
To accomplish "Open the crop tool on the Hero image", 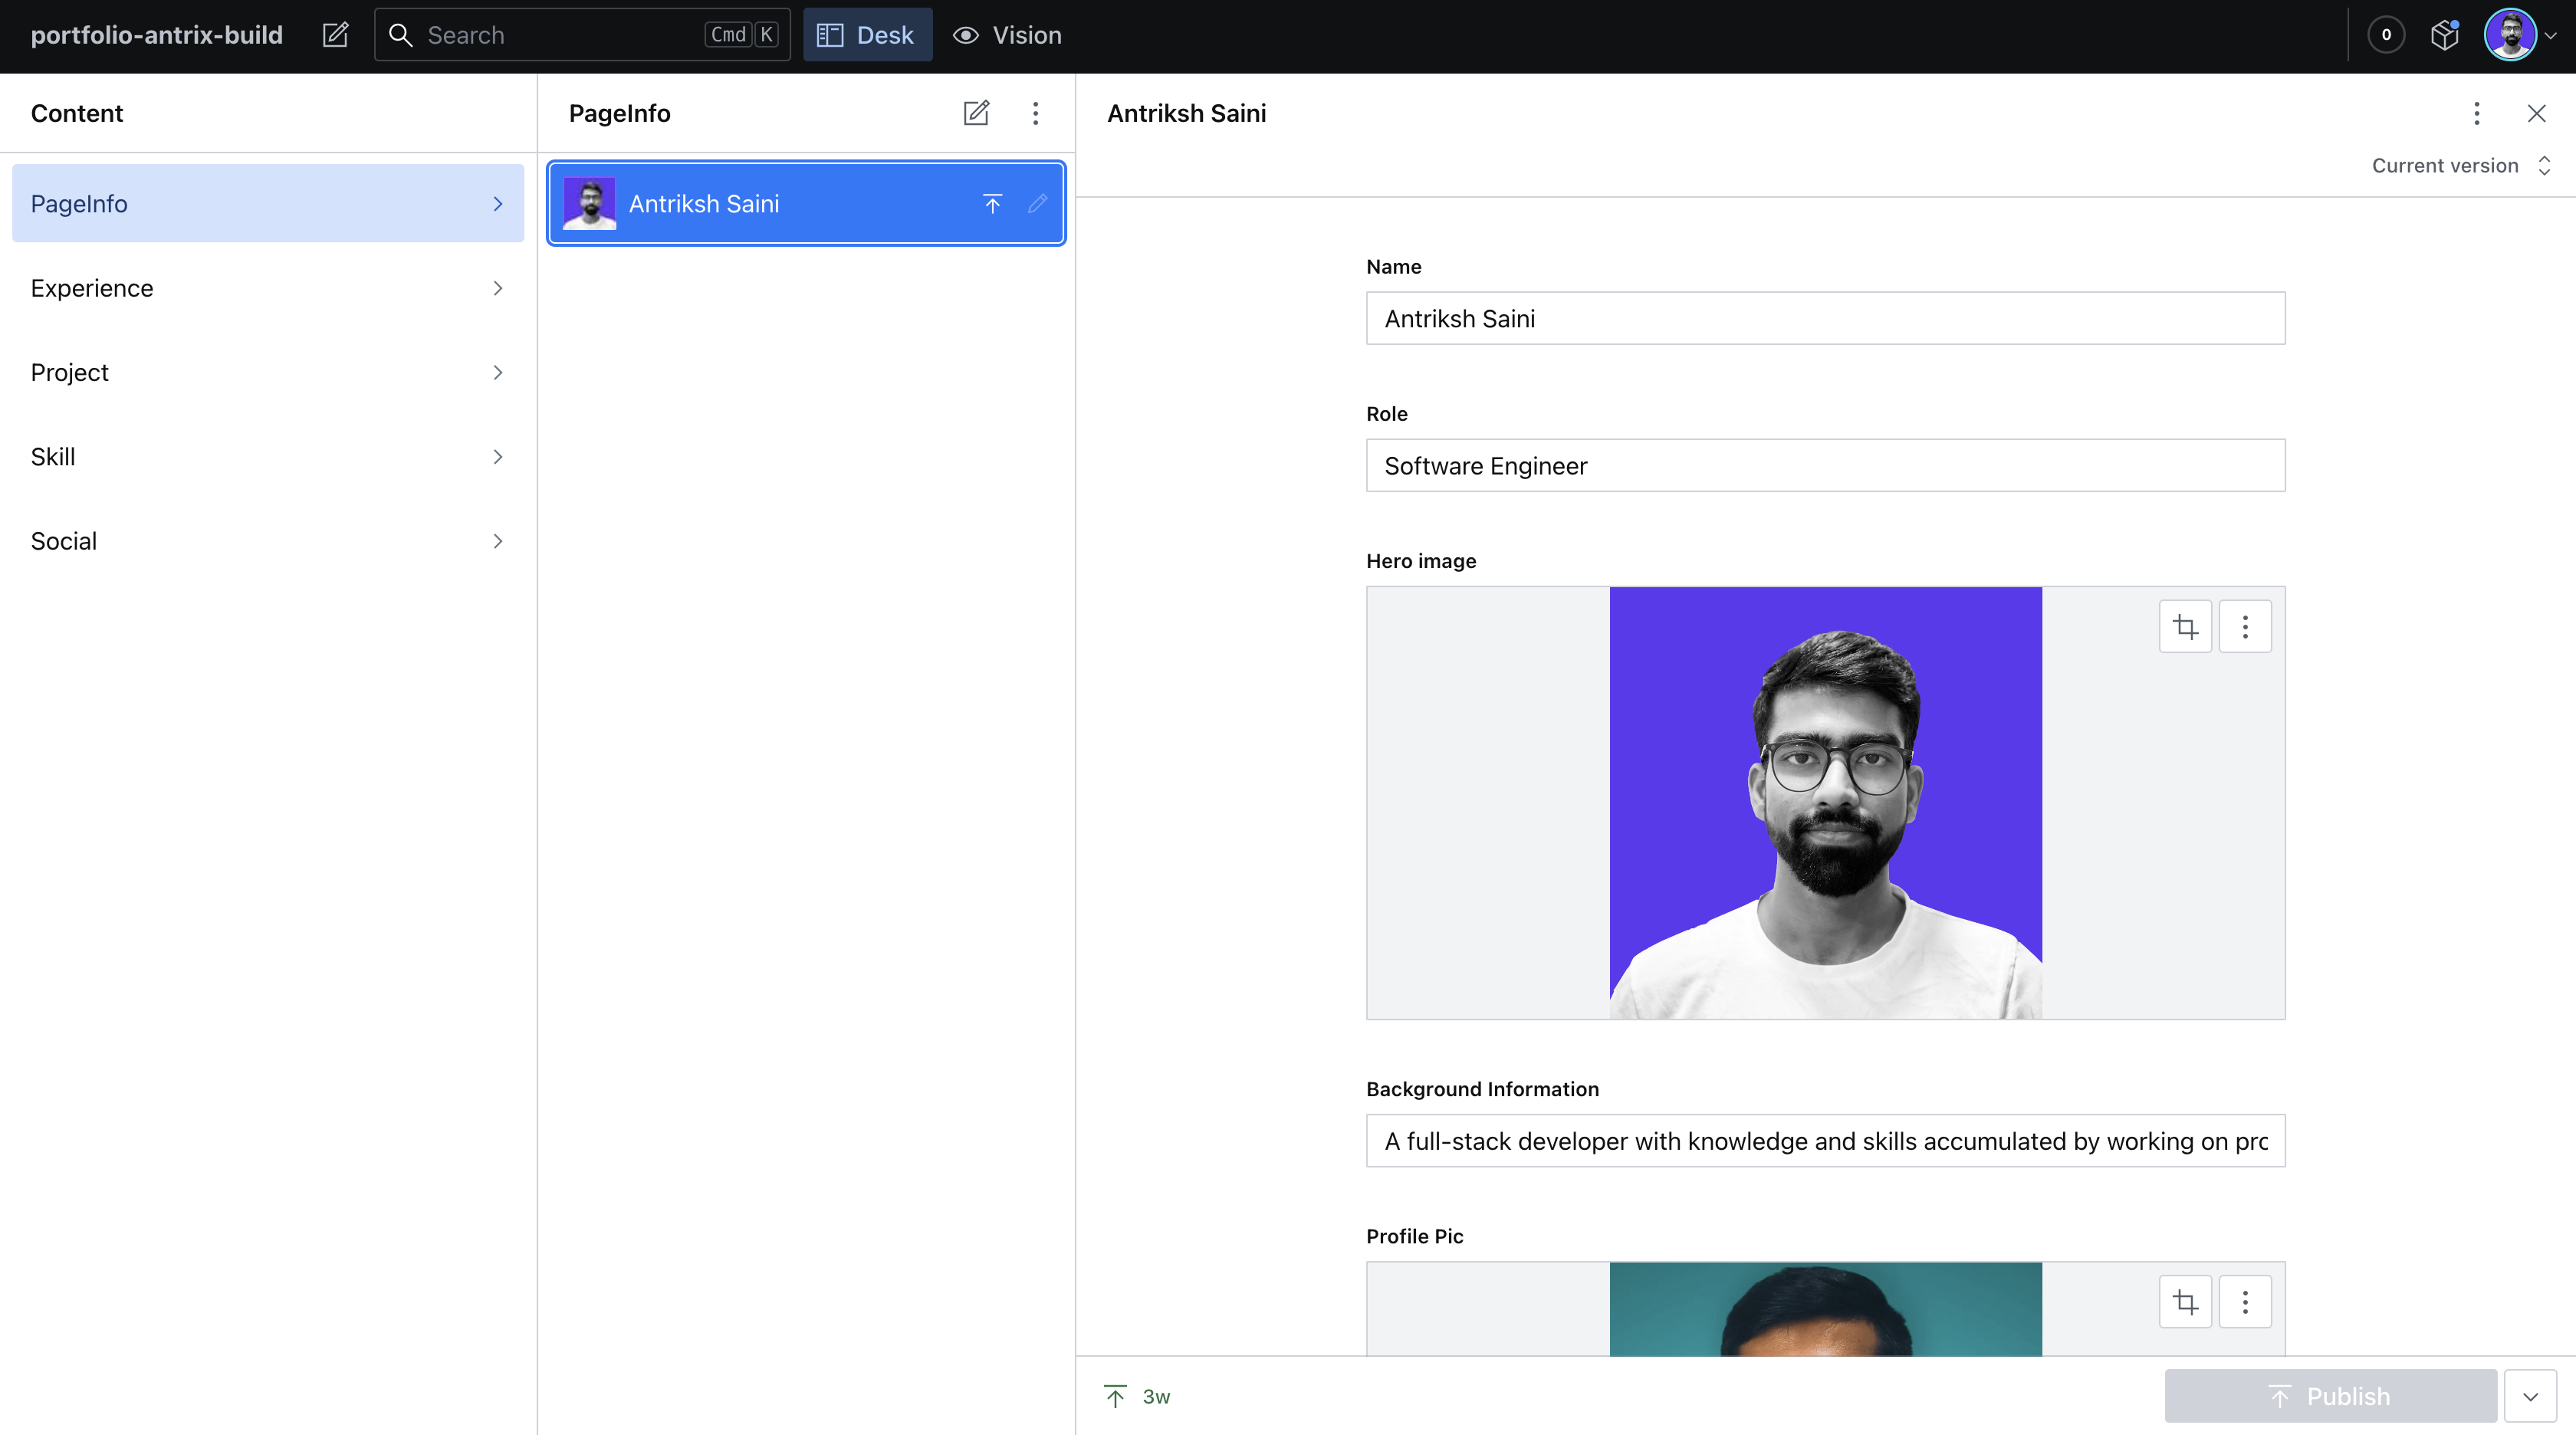I will pyautogui.click(x=2186, y=626).
